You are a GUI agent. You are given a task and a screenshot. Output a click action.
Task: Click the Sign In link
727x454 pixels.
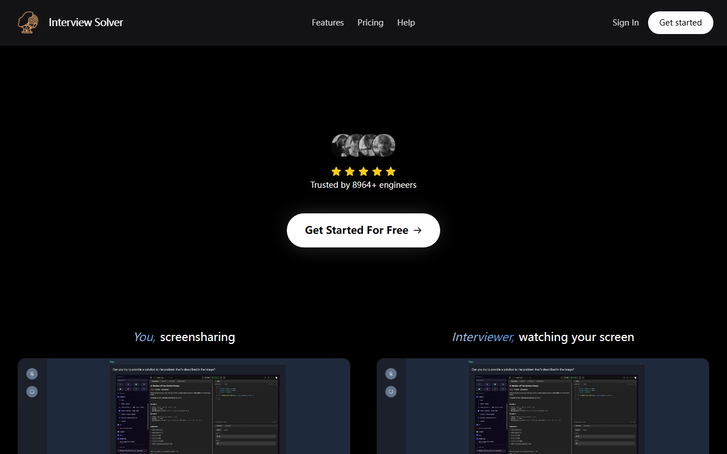coord(625,23)
